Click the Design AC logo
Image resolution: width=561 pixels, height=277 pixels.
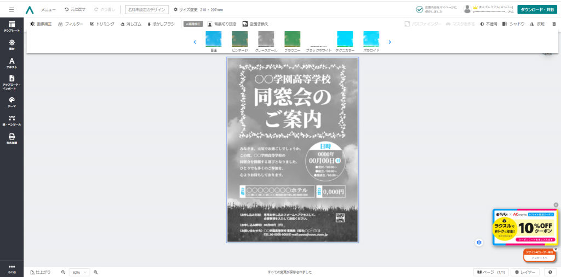tap(30, 10)
